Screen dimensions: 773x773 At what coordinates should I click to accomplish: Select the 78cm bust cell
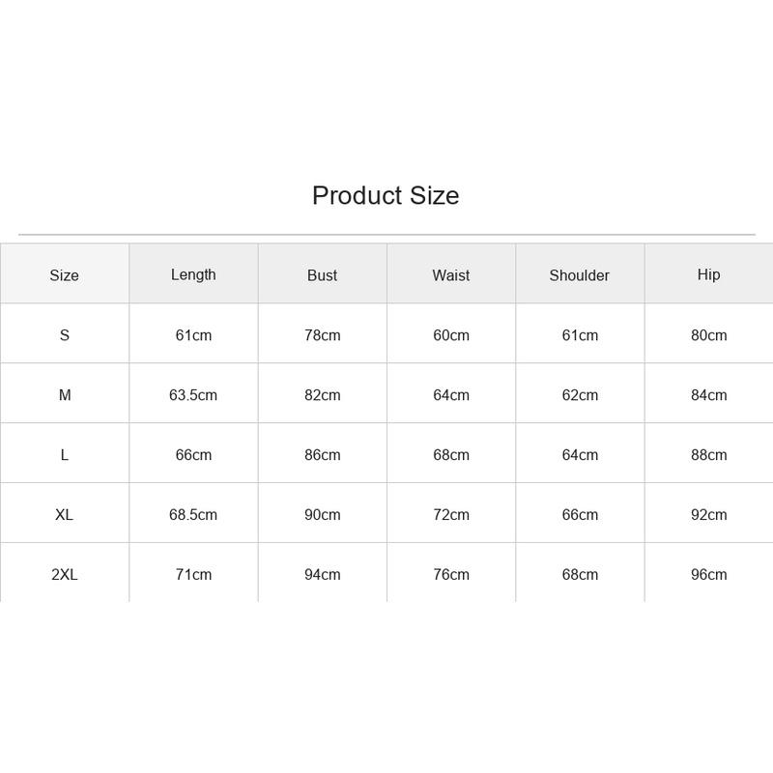(x=323, y=335)
